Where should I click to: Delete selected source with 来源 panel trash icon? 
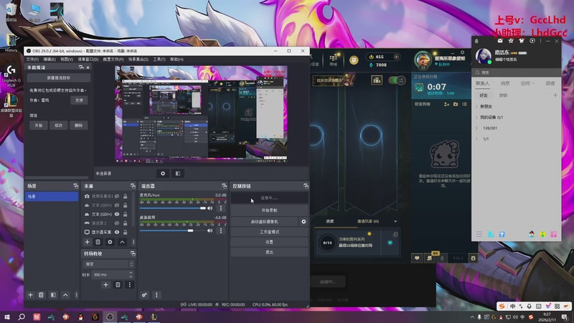click(x=98, y=242)
